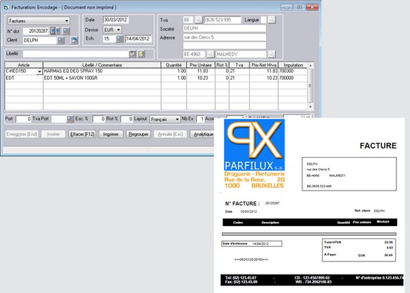Click the Article column header
This screenshot has height=293, width=410.
tap(24, 65)
